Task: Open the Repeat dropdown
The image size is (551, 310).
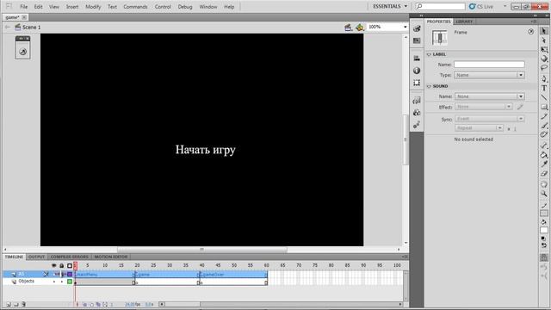Action: [x=479, y=128]
